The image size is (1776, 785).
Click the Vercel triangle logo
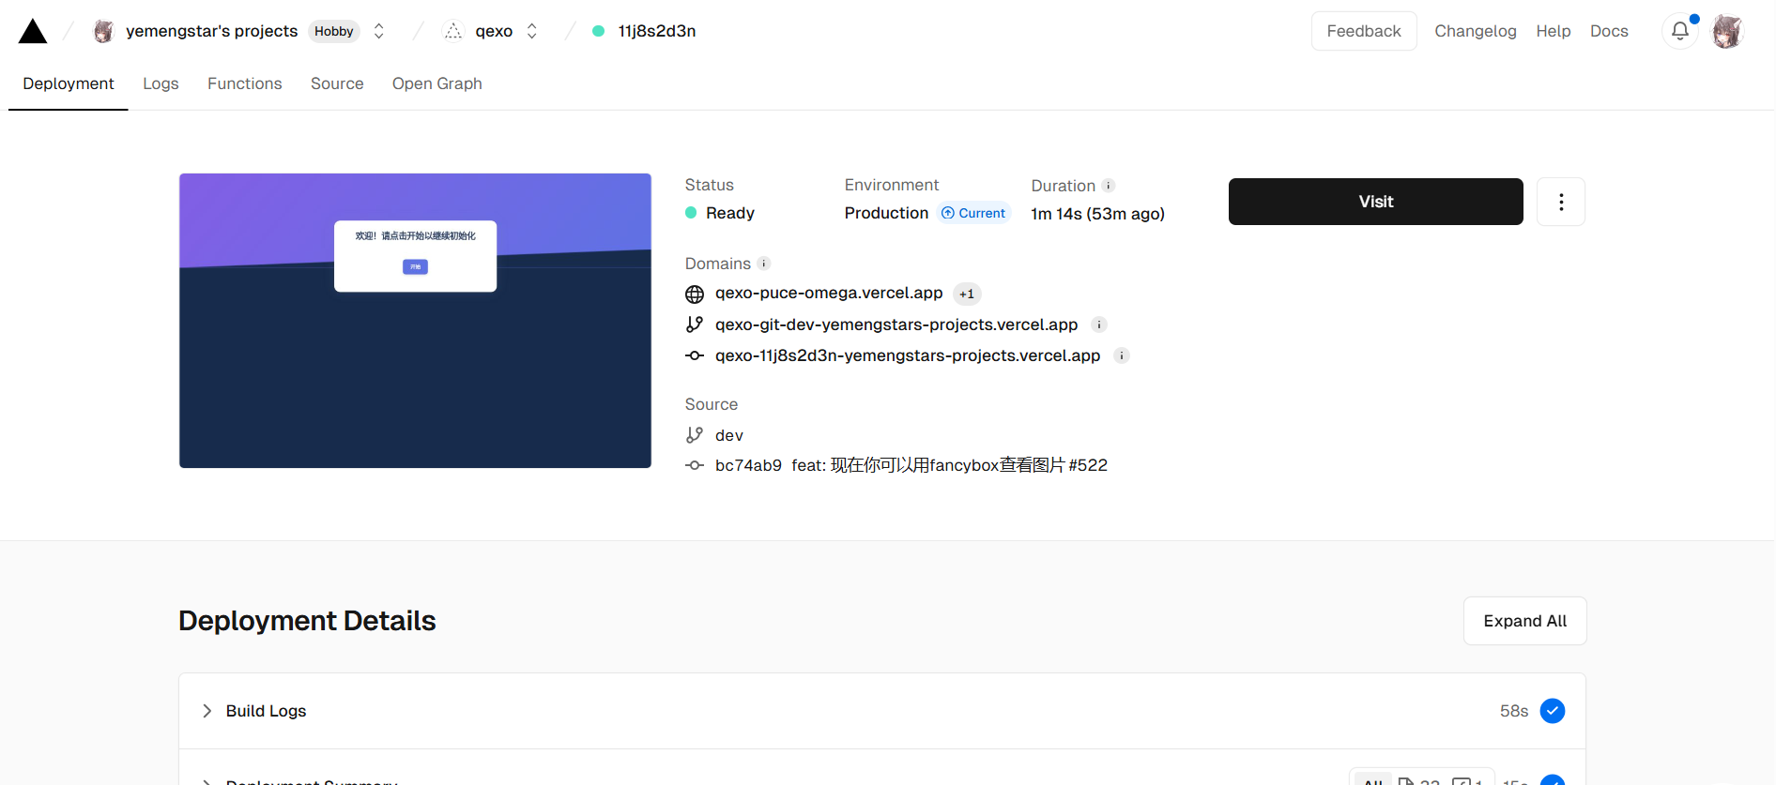[33, 32]
